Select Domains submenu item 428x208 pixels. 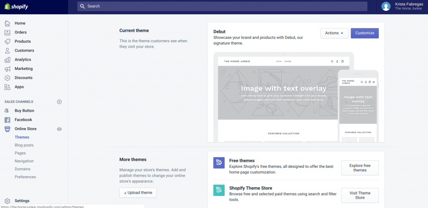23,169
